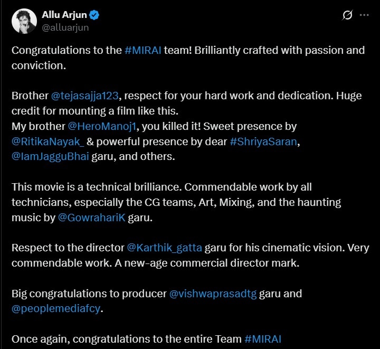Viewport: 380px width, 349px height.
Task: Visit the @vishwaprasadtg producer mention
Action: coord(213,294)
